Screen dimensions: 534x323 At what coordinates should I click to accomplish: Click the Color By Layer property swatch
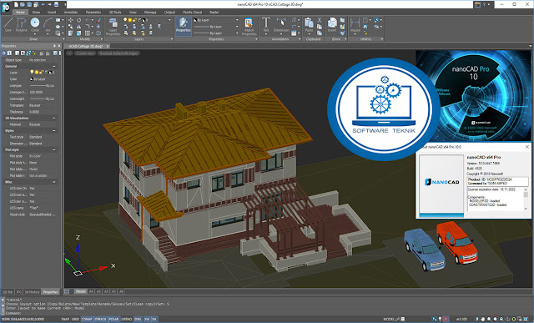32,79
